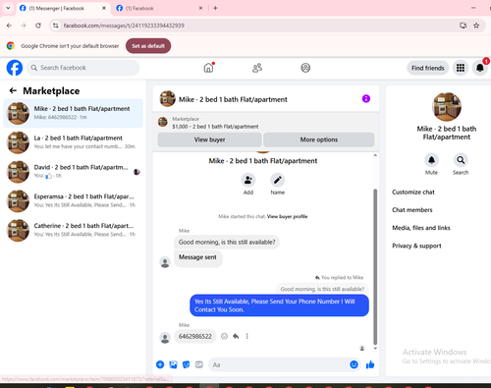Go back in Chrome browser
The image size is (491, 388).
pos(9,26)
